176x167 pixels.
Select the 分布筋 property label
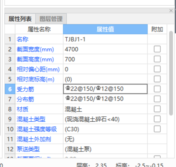click(x=26, y=99)
